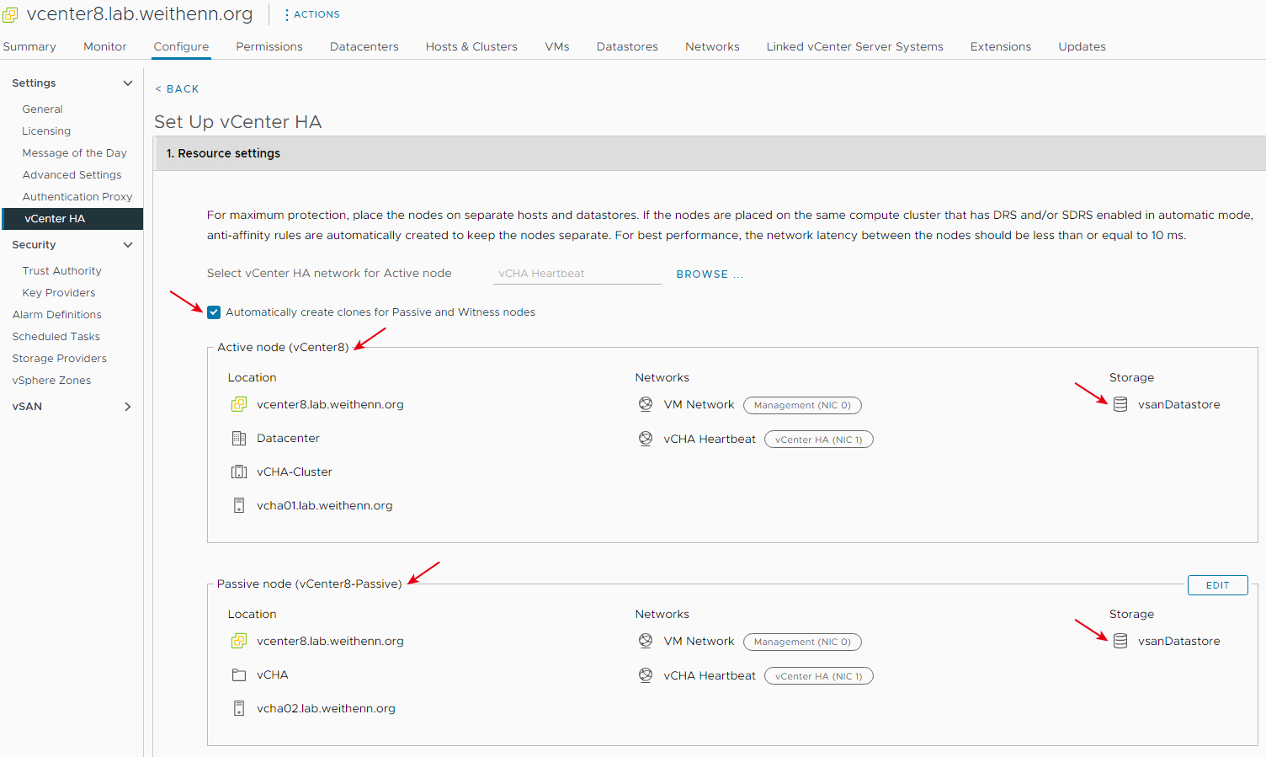
Task: Go back using the BACK link
Action: tap(178, 88)
